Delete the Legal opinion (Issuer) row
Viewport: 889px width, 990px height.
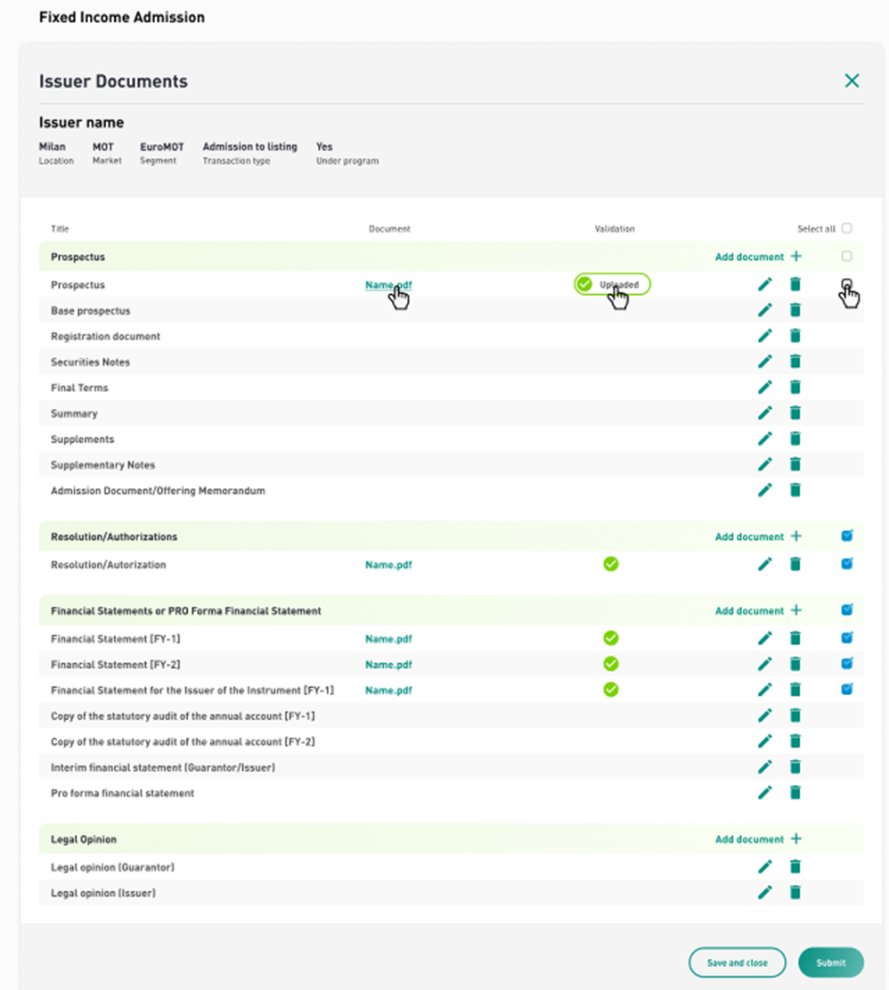pos(795,893)
